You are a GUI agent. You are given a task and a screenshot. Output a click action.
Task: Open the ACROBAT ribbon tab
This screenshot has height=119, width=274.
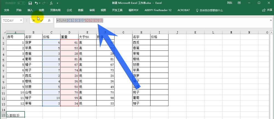click(x=184, y=10)
